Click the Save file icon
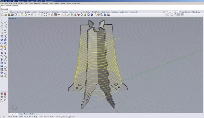Image resolution: width=204 pixels, height=118 pixels. coord(9,15)
